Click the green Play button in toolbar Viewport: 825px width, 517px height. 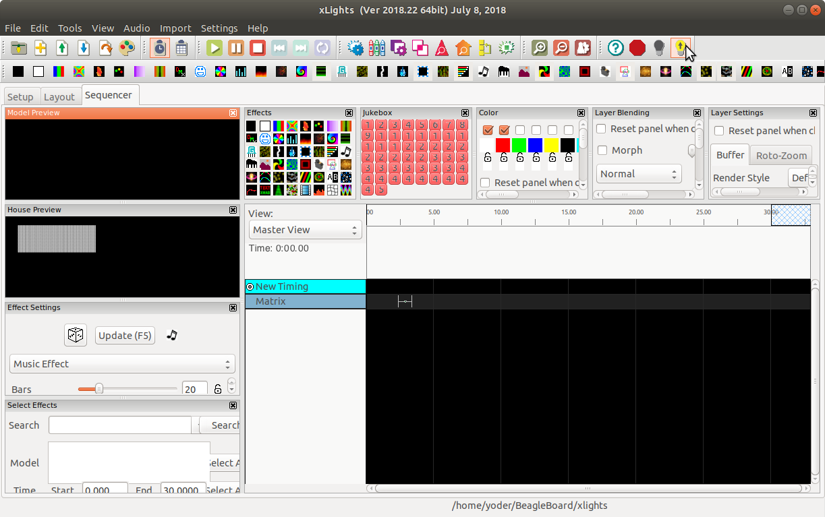(x=215, y=48)
